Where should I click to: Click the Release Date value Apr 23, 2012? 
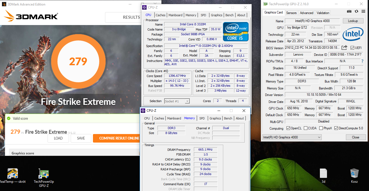[295, 41]
